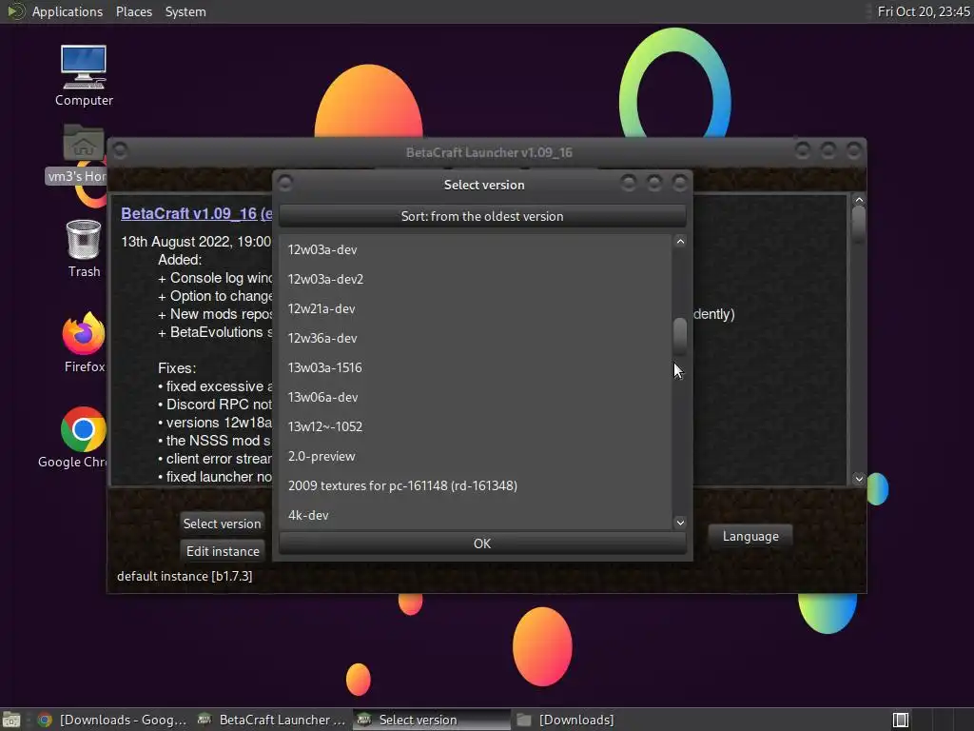
Task: Switch to the Downloads file manager taskbar item
Action: pyautogui.click(x=565, y=720)
